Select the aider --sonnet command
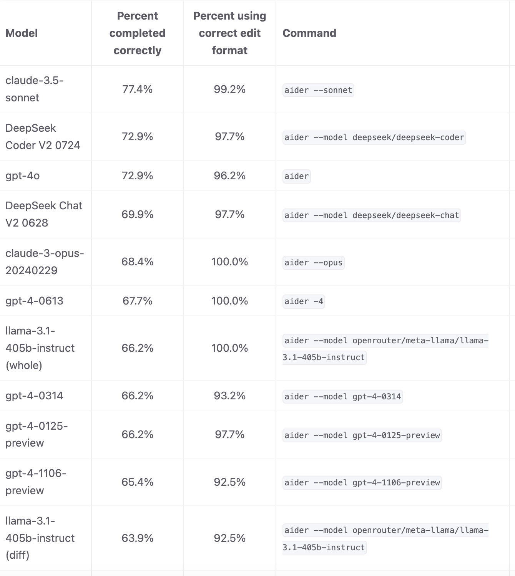515x576 pixels. click(318, 90)
